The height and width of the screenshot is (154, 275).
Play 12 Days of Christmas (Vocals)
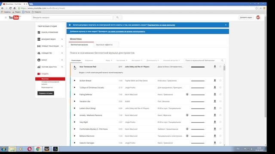pos(74,87)
